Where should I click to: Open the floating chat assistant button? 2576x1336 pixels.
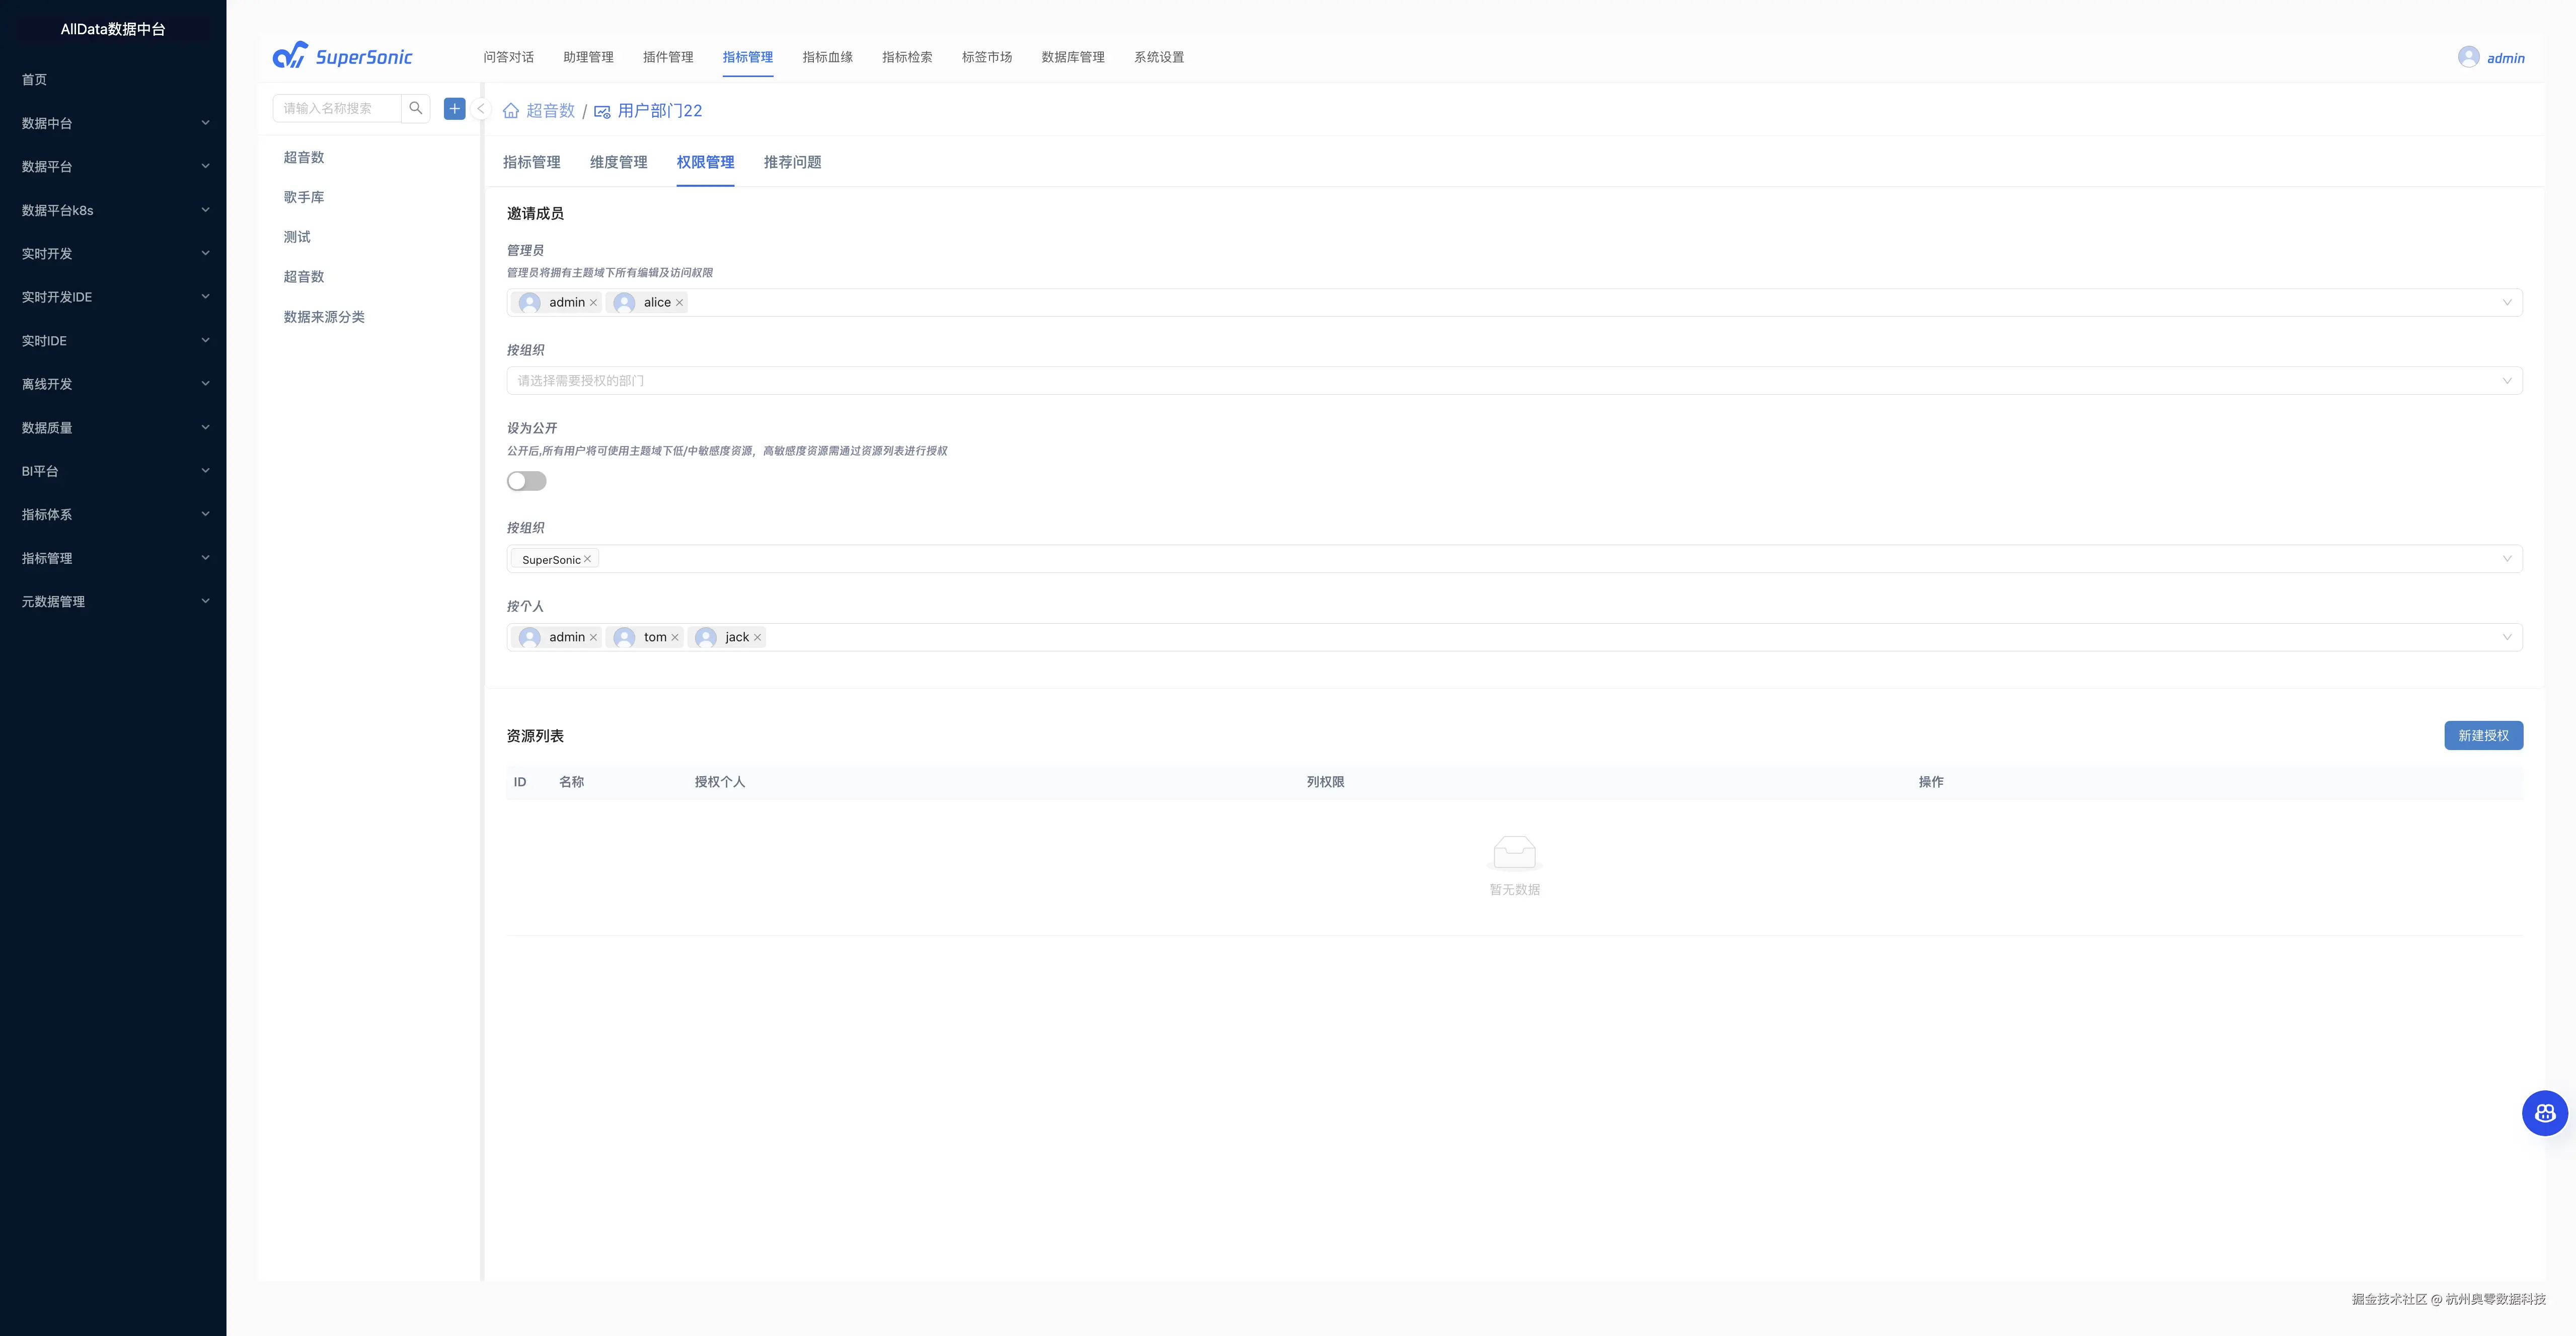pyautogui.click(x=2544, y=1113)
